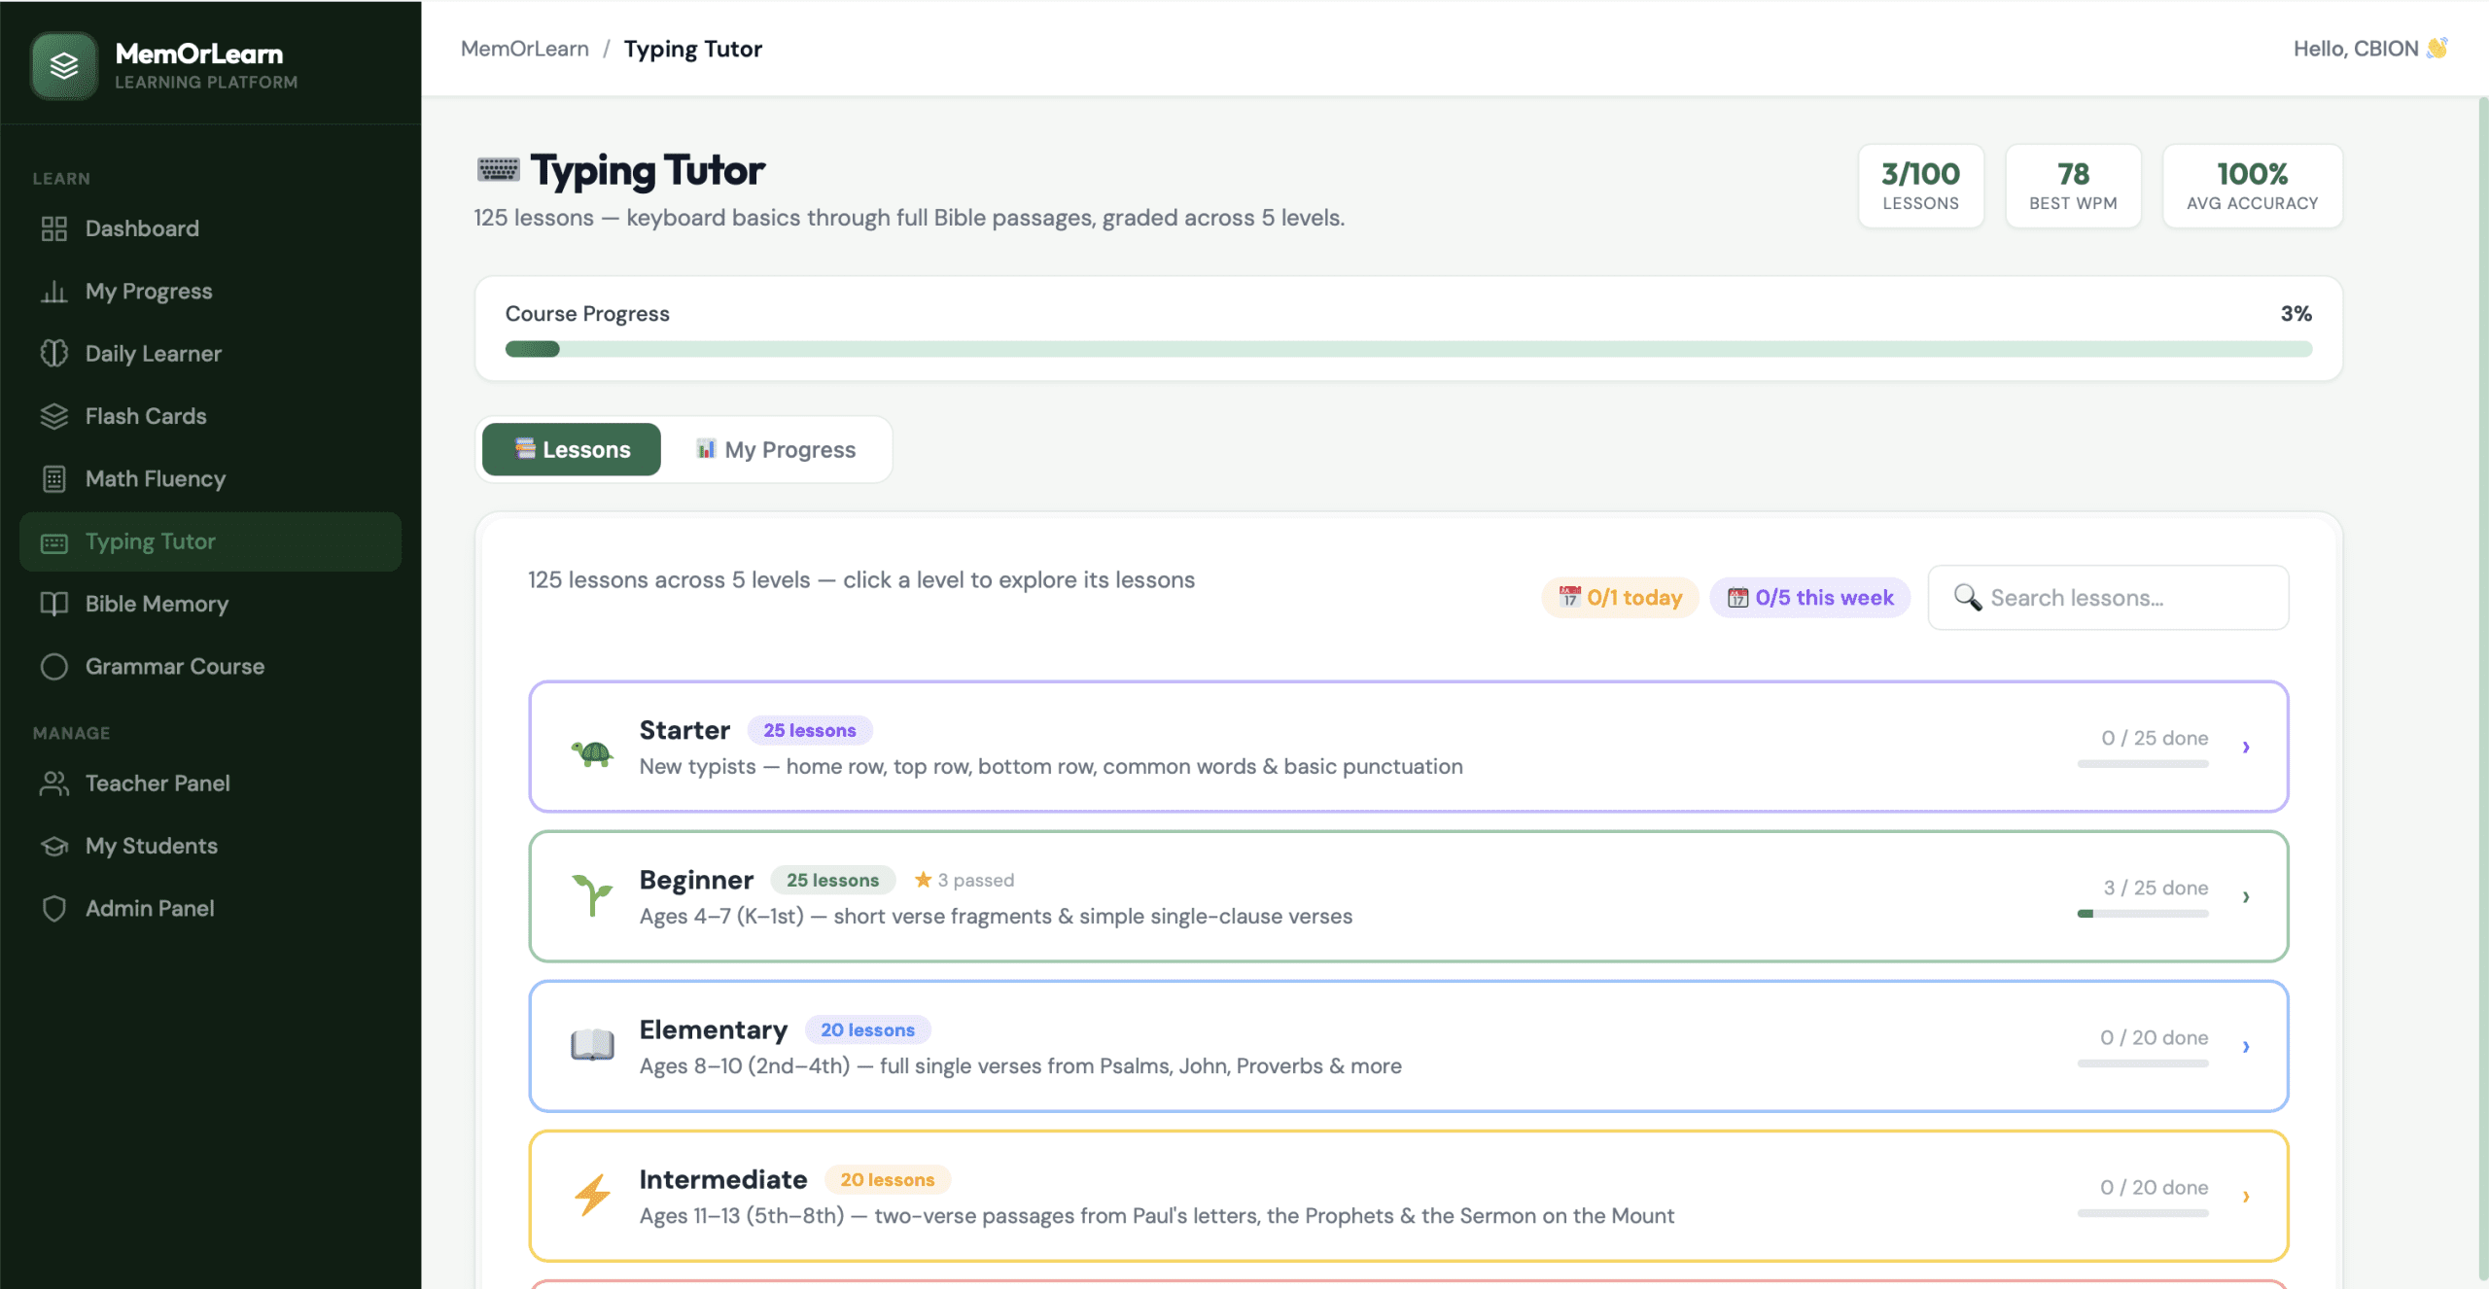
Task: Click the Course Progress bar
Action: 1409,349
